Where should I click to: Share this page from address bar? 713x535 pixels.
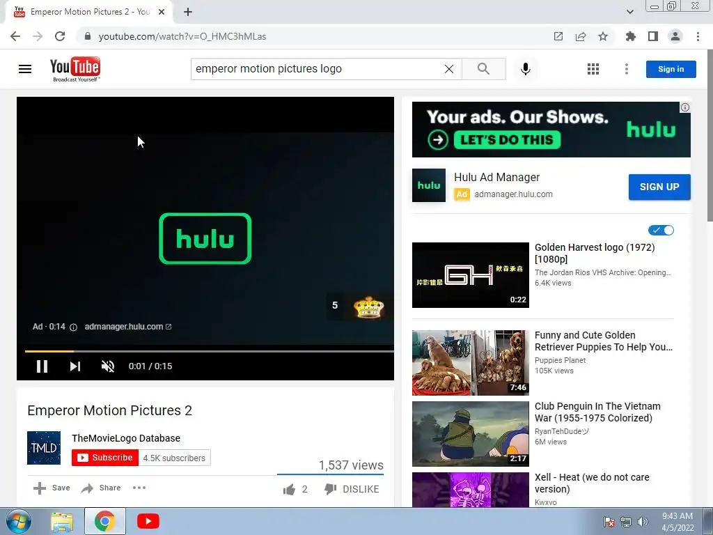click(581, 36)
